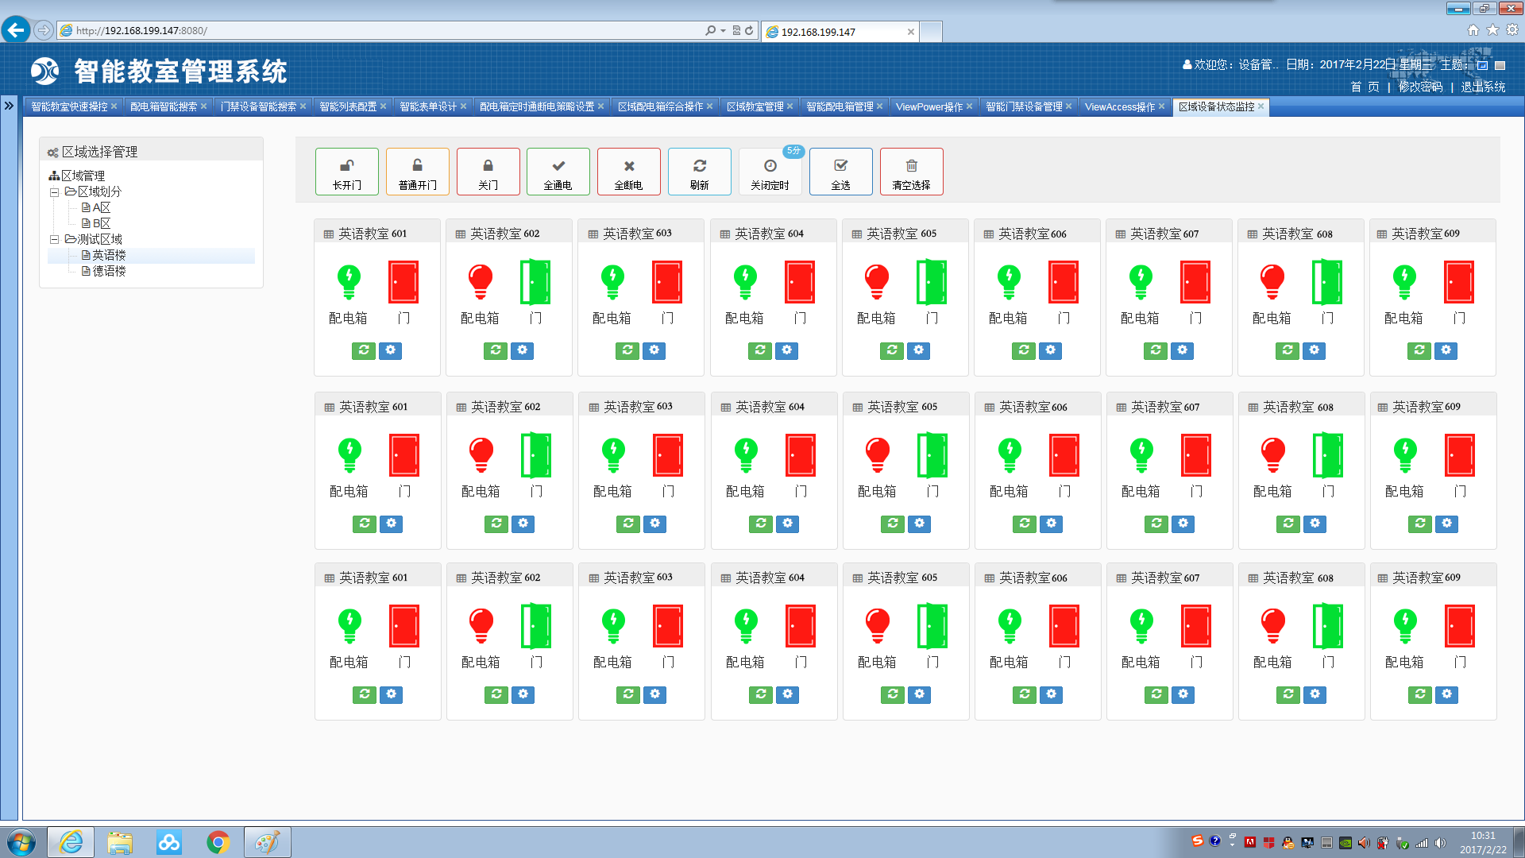Viewport: 1525px width, 858px height.
Task: Click the 修改密码 change password link
Action: 1421,87
